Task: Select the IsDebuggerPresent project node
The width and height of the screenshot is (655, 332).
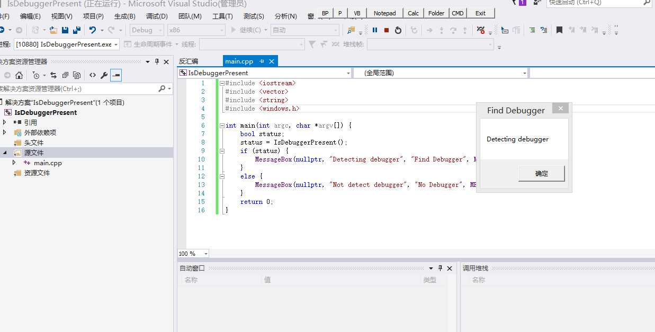Action: point(46,112)
